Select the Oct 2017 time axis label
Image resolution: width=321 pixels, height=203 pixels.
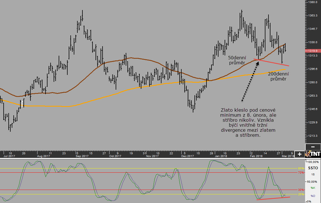115,156
